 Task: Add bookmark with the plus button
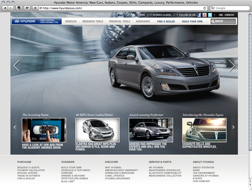pos(35,8)
